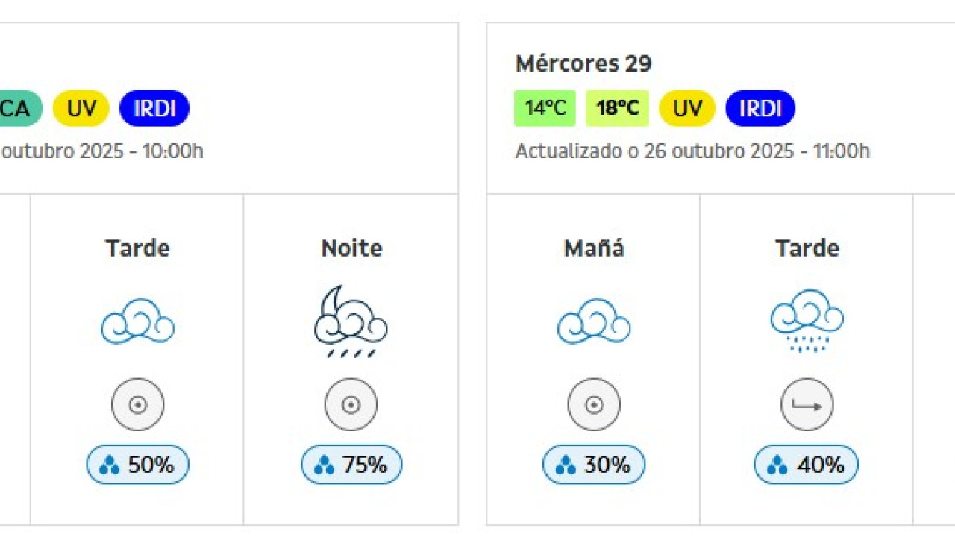Image resolution: width=955 pixels, height=546 pixels.
Task: Click the Mércores 29 heading
Action: (x=583, y=64)
